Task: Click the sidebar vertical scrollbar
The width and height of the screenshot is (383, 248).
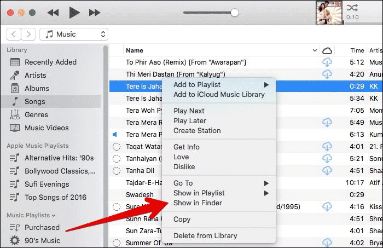Action: coord(106,146)
